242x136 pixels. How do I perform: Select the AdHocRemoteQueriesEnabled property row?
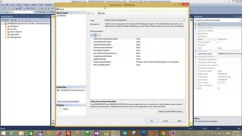pos(137,39)
